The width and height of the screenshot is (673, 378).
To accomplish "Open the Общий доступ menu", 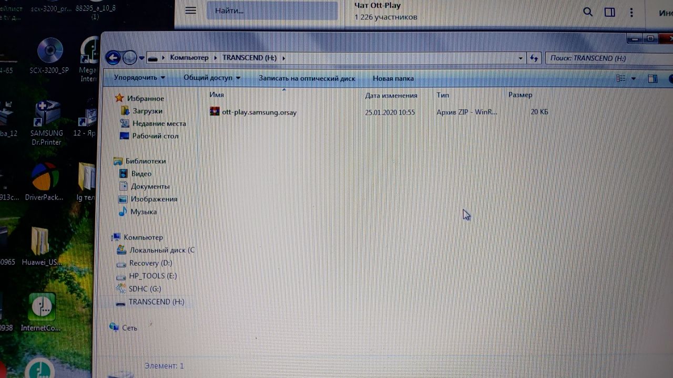I will 212,78.
